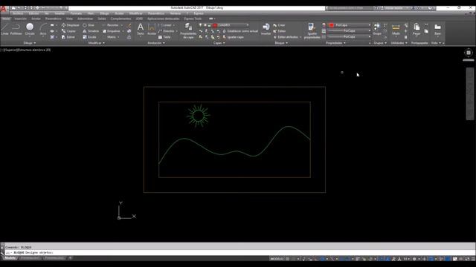The image size is (476, 267).
Task: Click the red object color swatch in Propiedades
Action: click(x=332, y=25)
